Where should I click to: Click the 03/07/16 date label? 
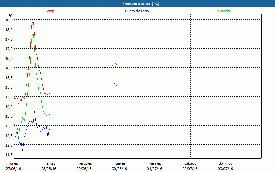(225, 169)
